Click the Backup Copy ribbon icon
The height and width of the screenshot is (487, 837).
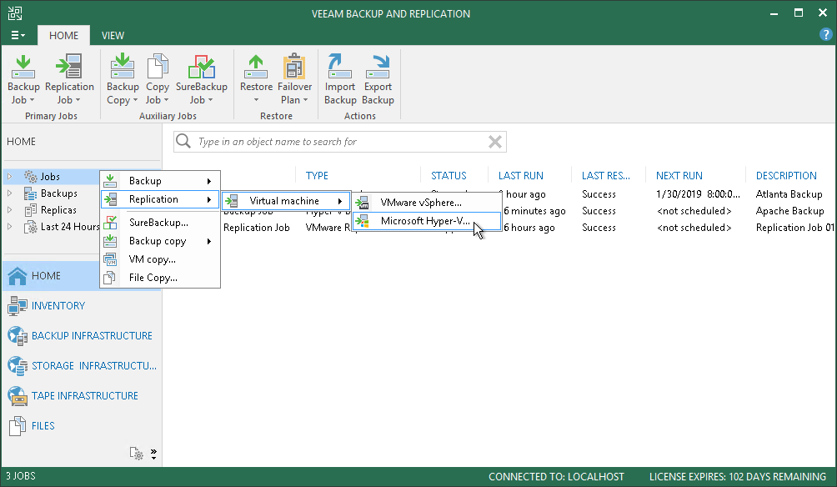click(123, 67)
